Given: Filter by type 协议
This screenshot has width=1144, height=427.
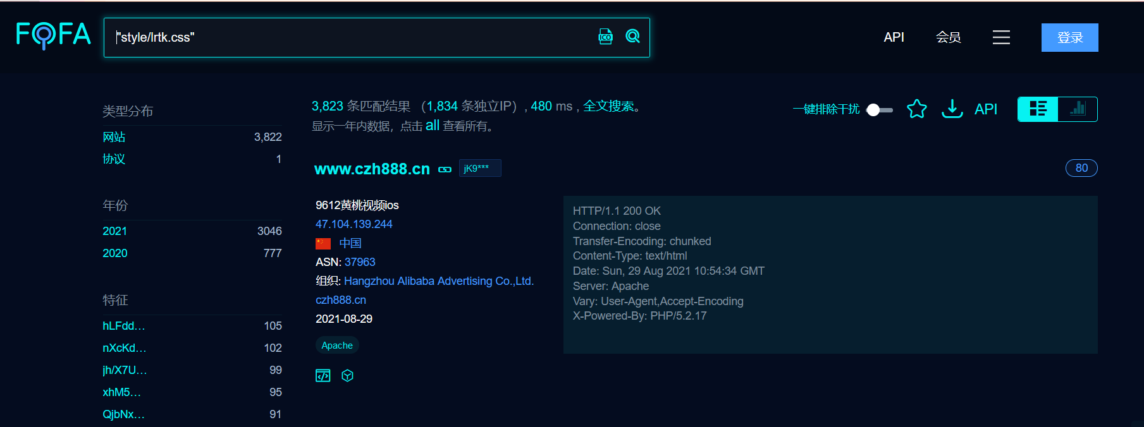Looking at the screenshot, I should 114,159.
